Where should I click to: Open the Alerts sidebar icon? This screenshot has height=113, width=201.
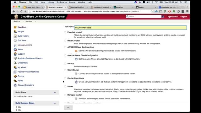tap(15, 50)
